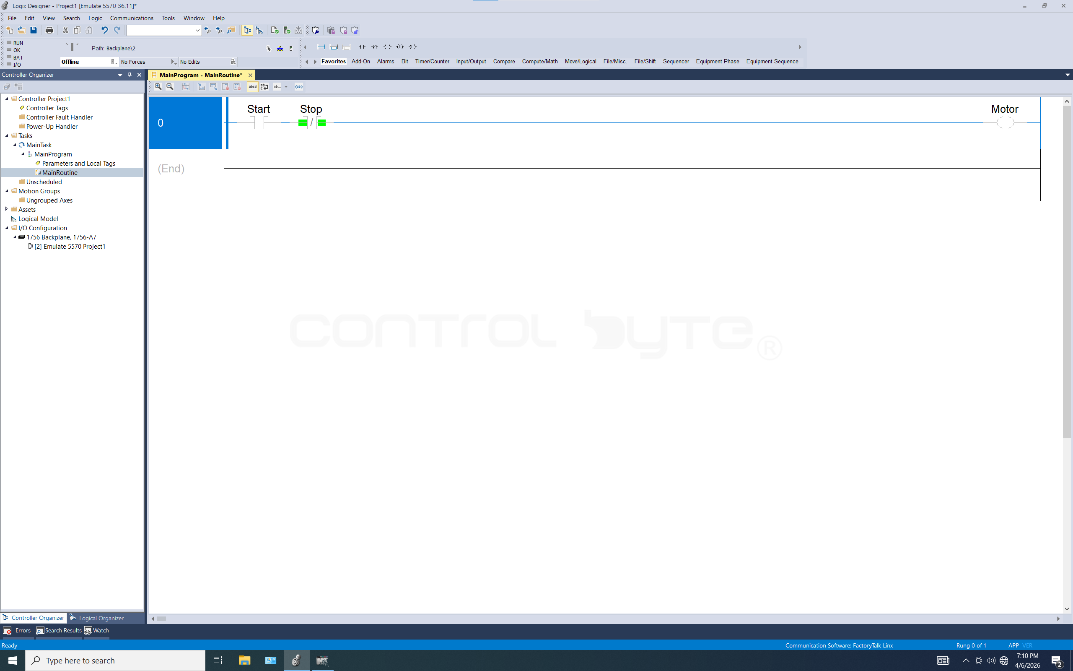Open Task View on the taskbar
This screenshot has width=1073, height=671.
tap(218, 661)
